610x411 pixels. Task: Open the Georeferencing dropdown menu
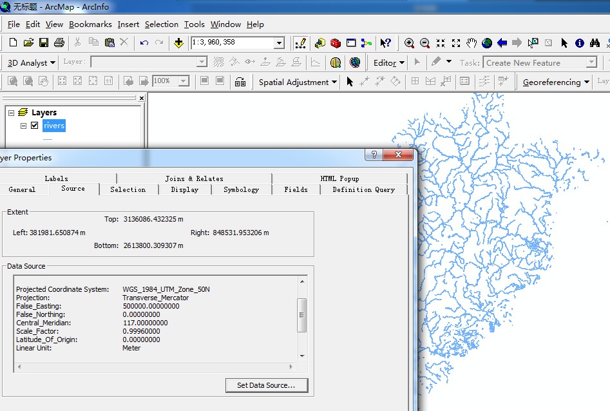pyautogui.click(x=555, y=82)
